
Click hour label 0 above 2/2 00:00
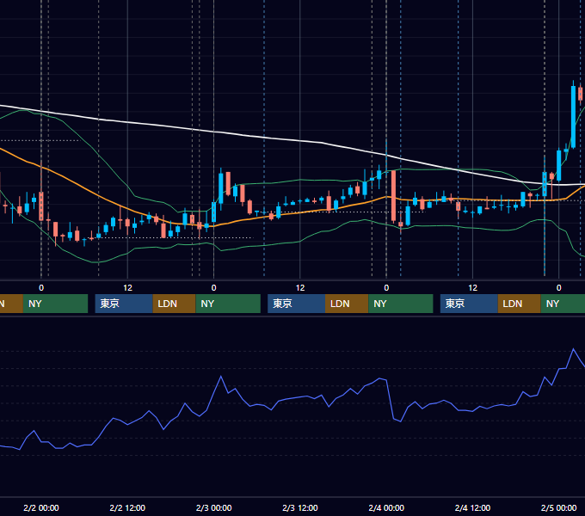[x=41, y=288]
